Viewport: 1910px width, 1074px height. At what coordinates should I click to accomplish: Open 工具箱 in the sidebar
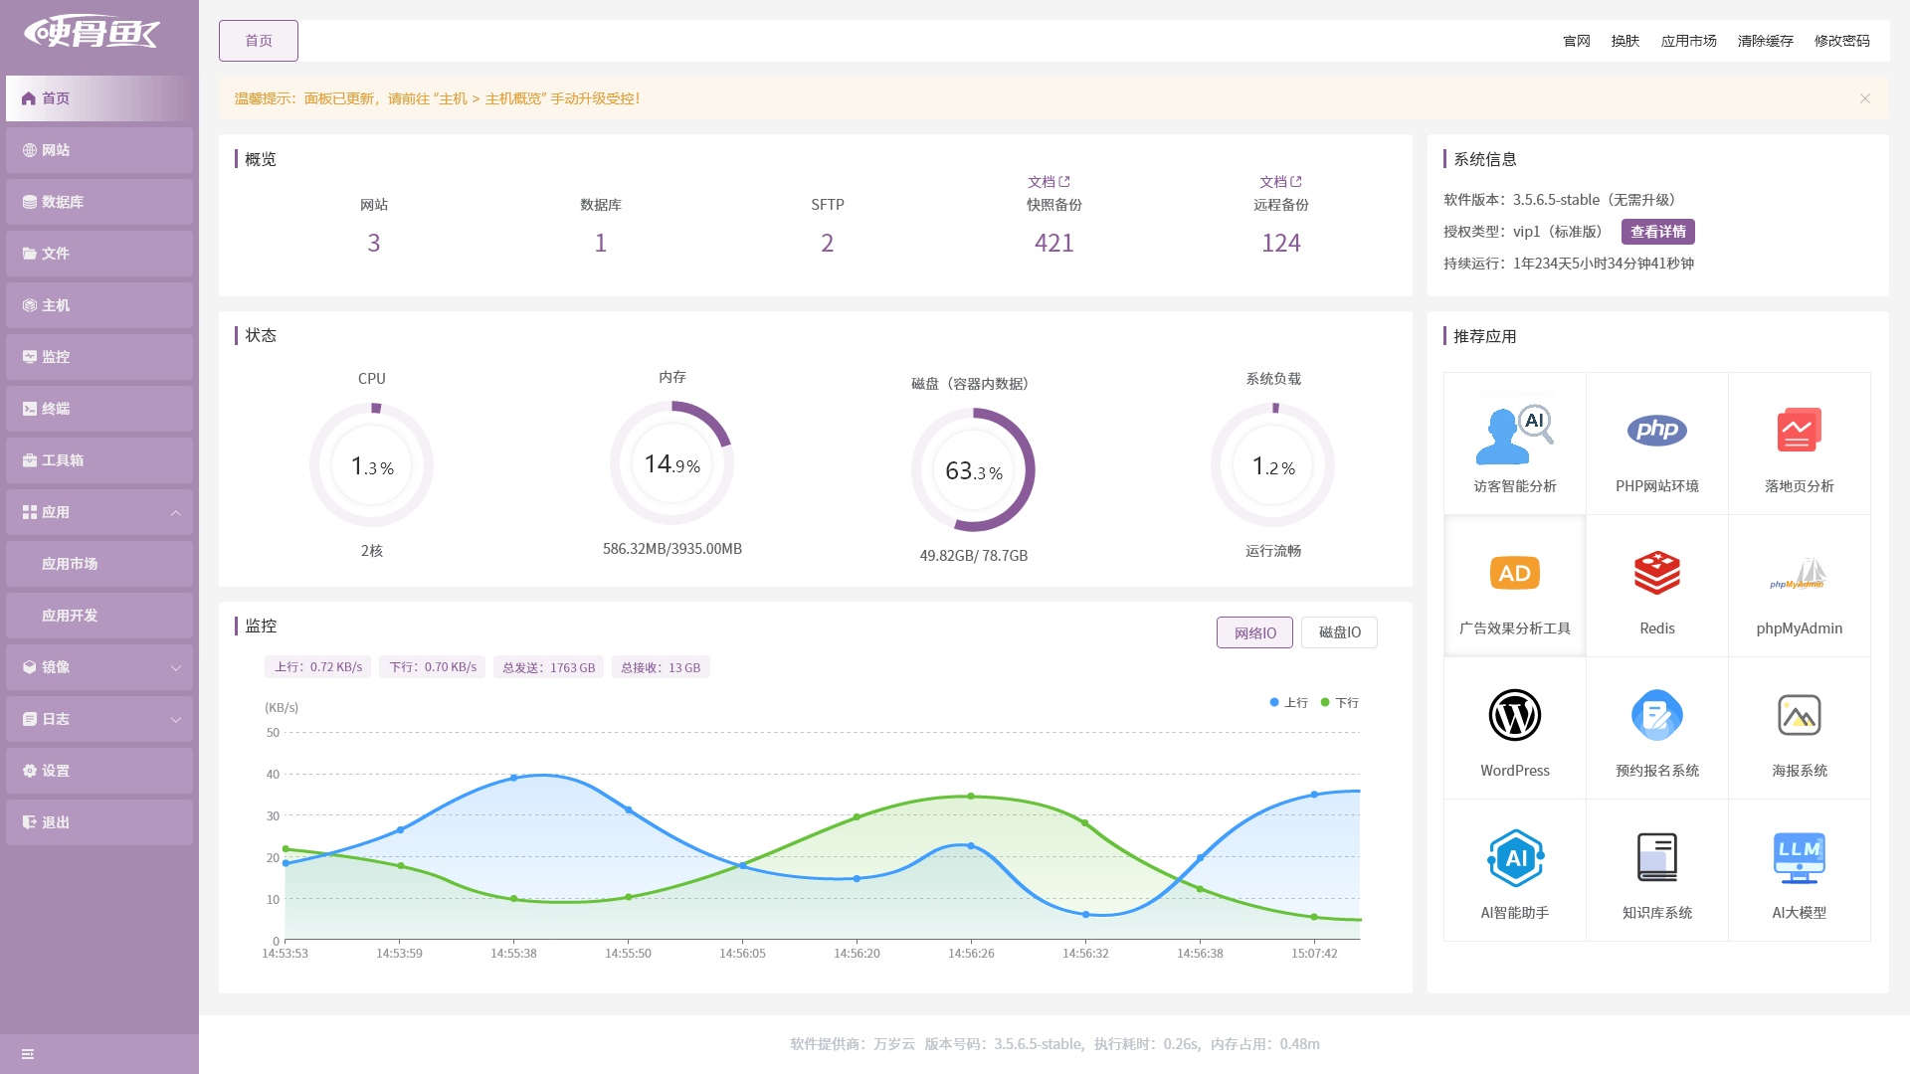[99, 460]
